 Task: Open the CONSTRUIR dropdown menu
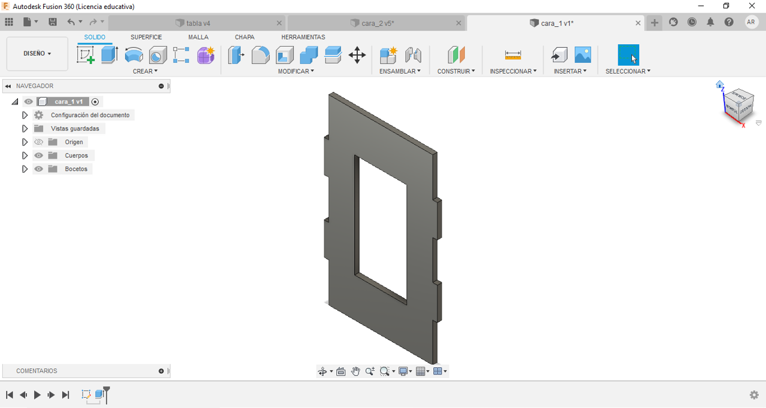point(456,71)
